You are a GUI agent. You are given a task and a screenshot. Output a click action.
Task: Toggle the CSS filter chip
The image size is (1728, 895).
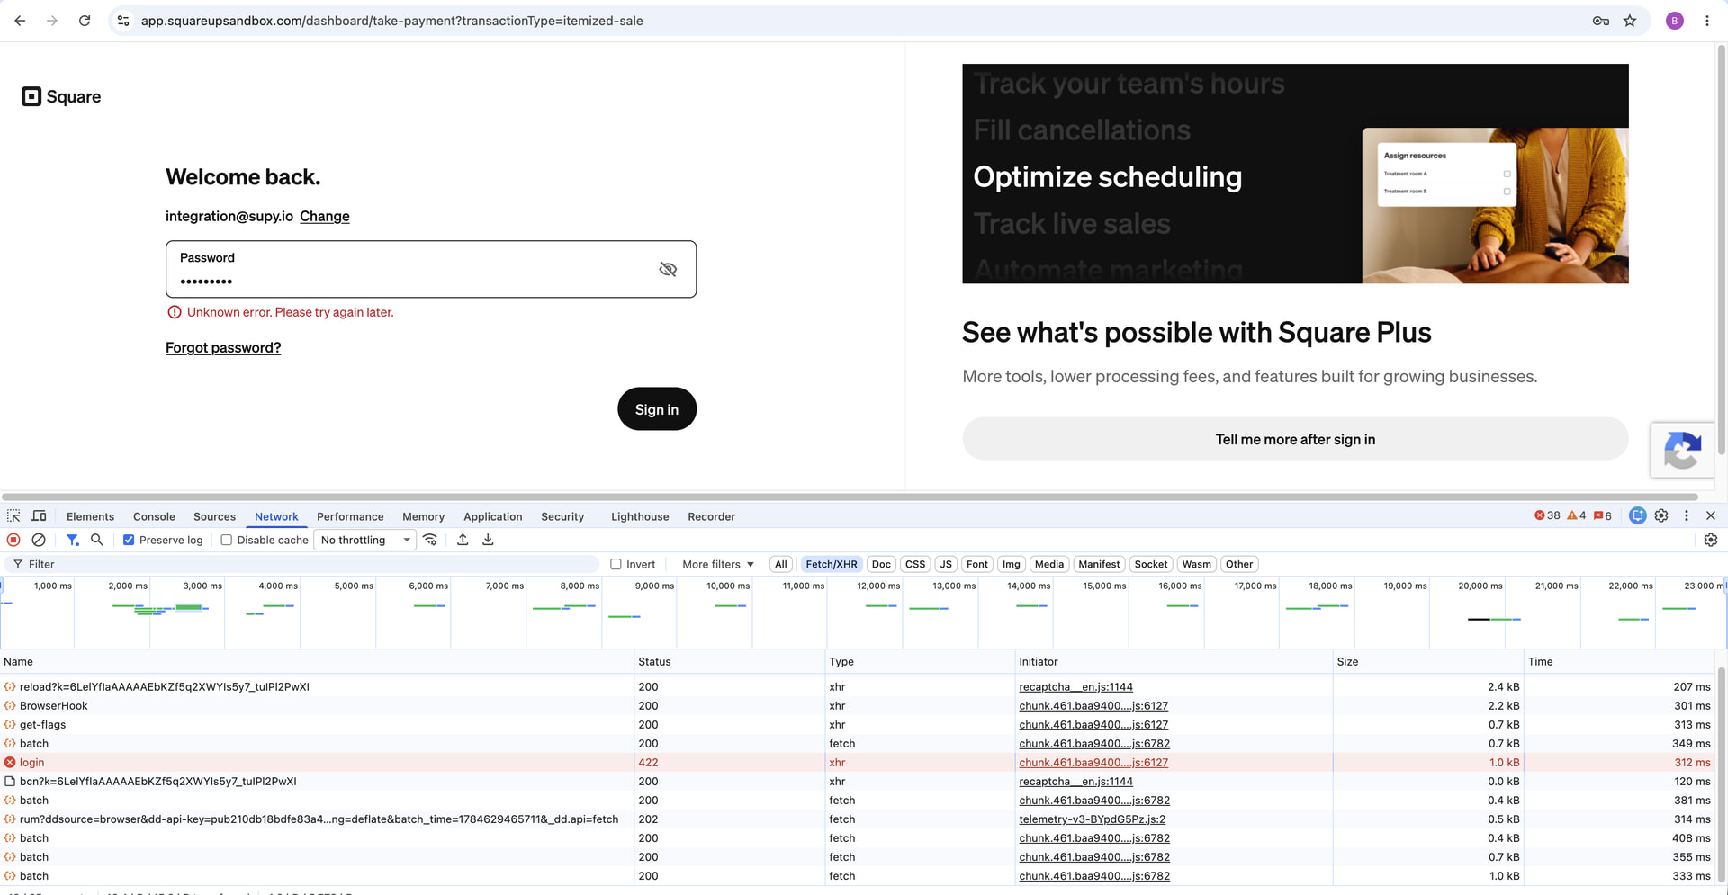915,564
